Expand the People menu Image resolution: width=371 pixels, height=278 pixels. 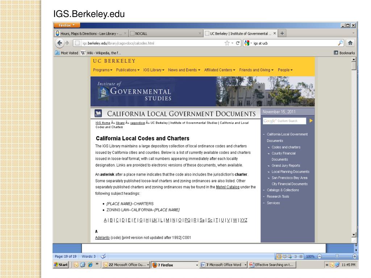pos(285,70)
